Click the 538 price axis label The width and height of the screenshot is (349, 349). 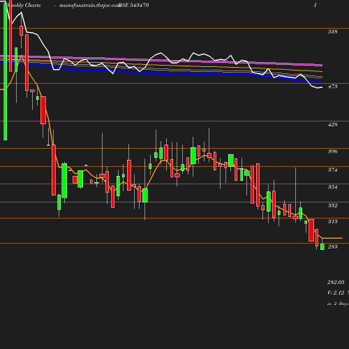[332, 31]
